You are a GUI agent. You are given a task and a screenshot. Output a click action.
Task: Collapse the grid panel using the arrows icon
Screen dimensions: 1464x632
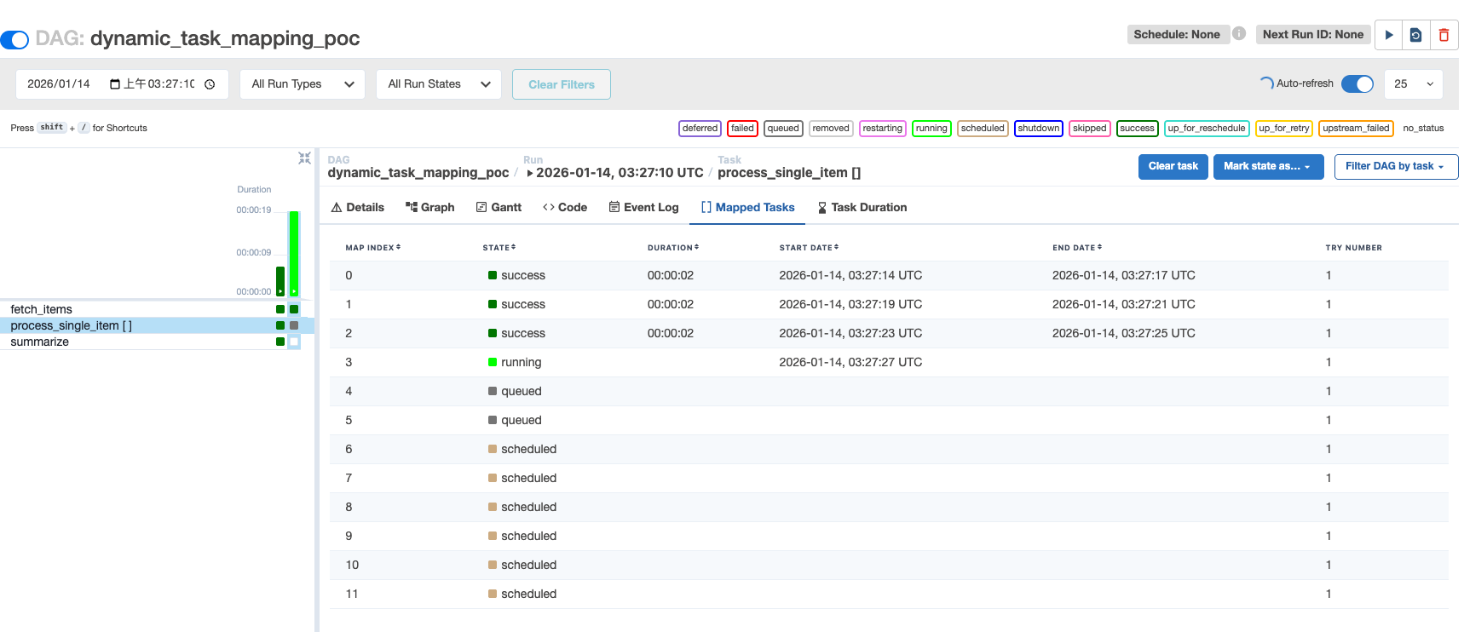click(x=304, y=158)
